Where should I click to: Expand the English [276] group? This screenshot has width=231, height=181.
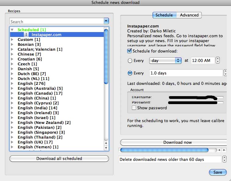(x=12, y=83)
